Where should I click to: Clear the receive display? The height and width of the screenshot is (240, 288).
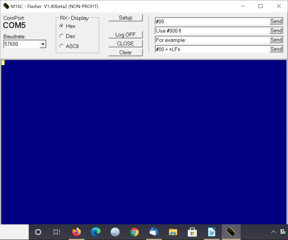click(125, 52)
